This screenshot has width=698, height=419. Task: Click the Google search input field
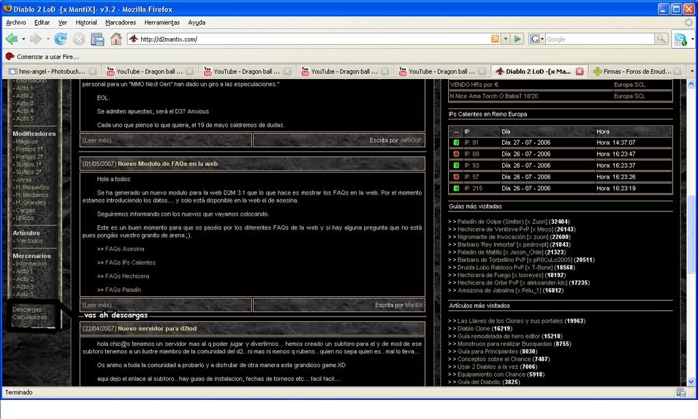pos(600,39)
